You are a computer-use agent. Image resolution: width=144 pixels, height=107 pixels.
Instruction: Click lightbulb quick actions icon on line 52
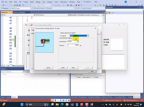13,40
